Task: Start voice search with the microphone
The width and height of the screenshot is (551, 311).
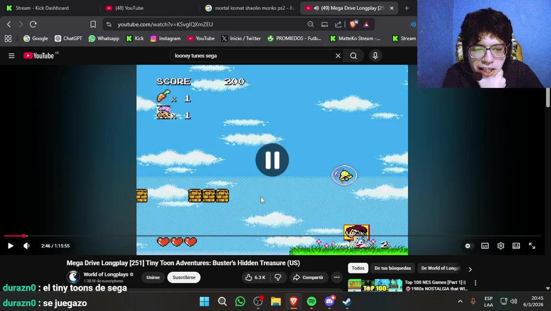Action: coord(375,56)
